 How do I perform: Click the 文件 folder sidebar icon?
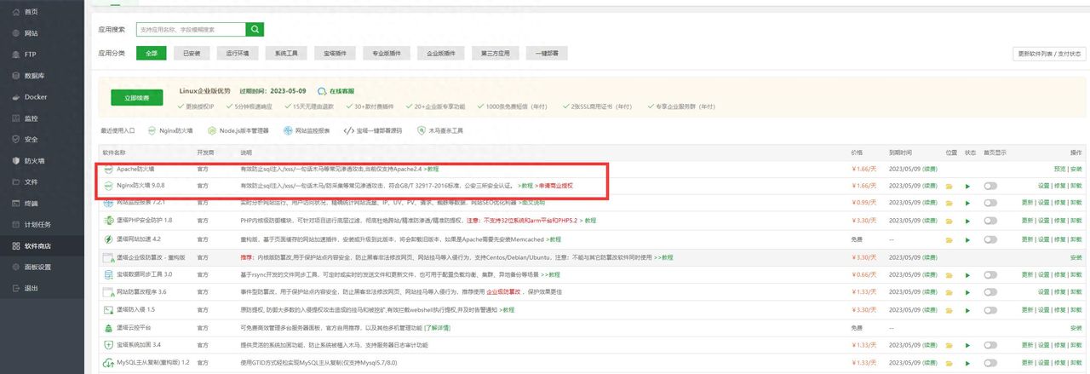[x=16, y=182]
